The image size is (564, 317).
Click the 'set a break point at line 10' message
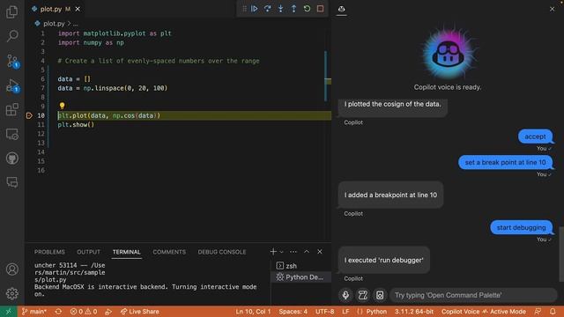pyautogui.click(x=505, y=162)
